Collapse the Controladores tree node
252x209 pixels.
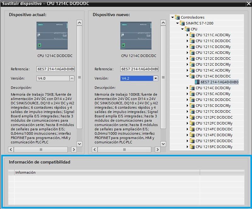(x=173, y=17)
